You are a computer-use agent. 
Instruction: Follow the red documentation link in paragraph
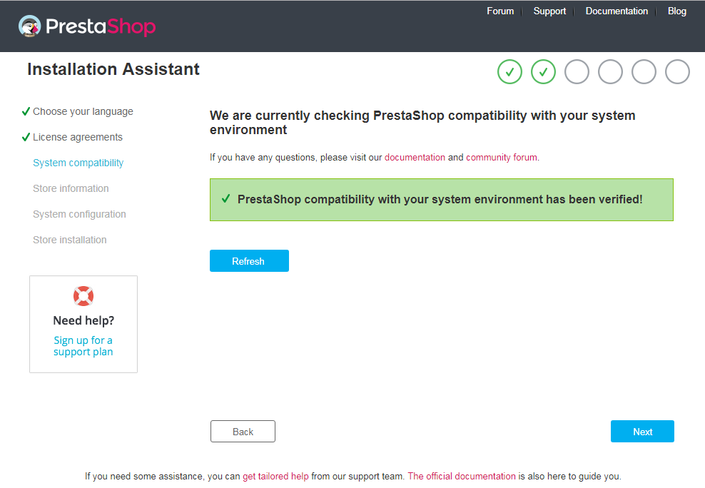(415, 157)
